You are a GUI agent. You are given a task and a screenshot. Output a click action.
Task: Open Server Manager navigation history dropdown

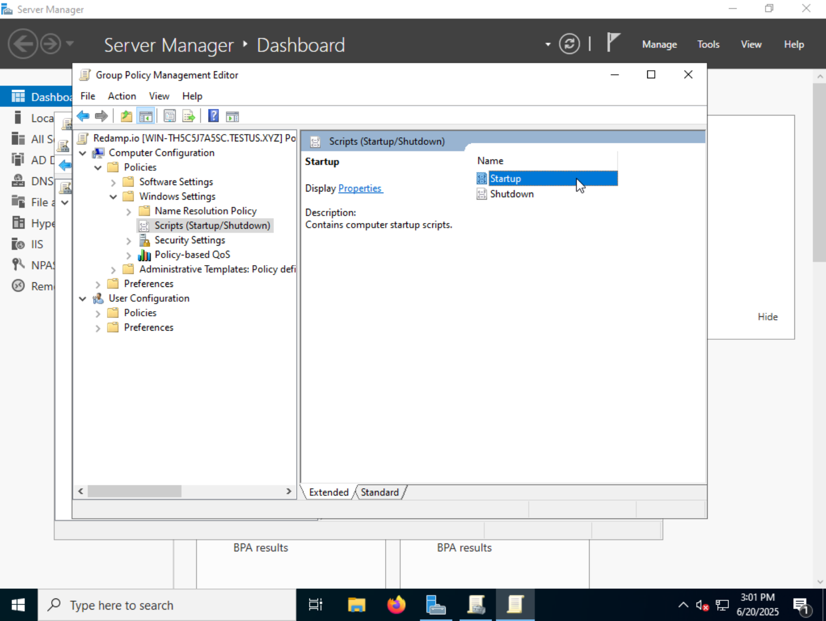(x=70, y=44)
